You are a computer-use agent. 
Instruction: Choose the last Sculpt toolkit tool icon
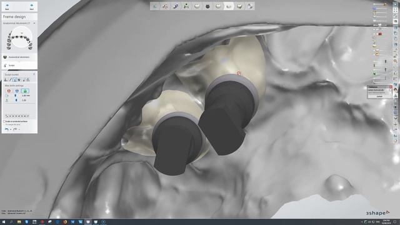[27, 80]
